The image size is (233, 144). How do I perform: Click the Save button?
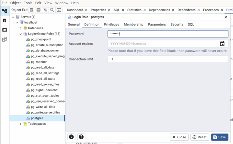220,137
